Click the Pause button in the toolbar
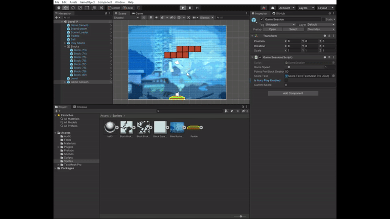390x219 pixels. (190, 8)
